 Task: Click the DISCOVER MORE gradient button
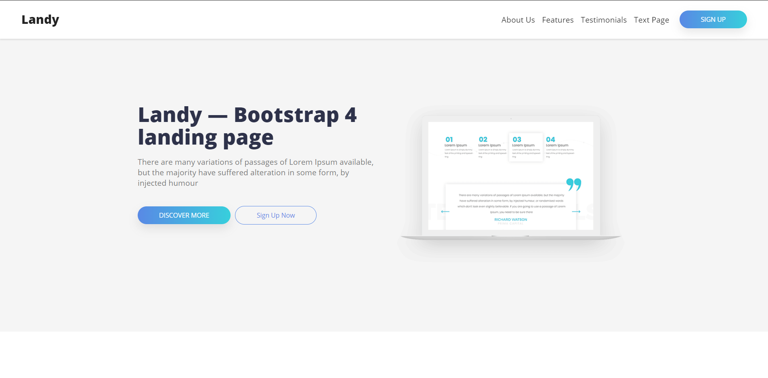184,215
